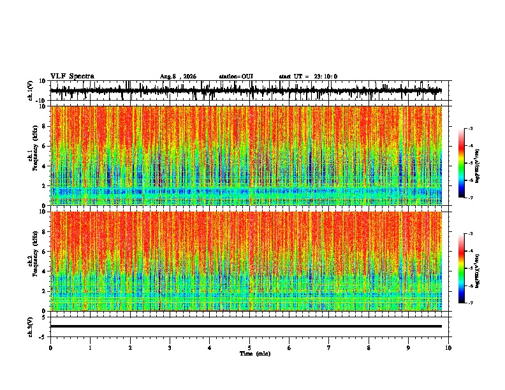Click the ch.1 voltage waveform trace

point(246,90)
